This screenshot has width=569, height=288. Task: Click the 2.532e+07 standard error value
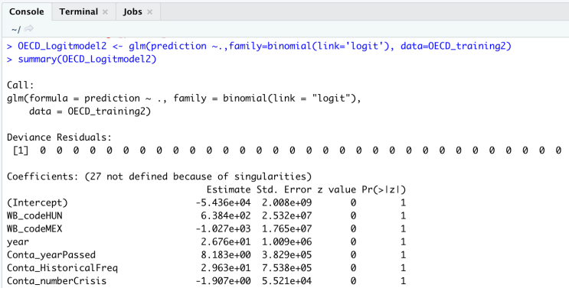tap(287, 216)
